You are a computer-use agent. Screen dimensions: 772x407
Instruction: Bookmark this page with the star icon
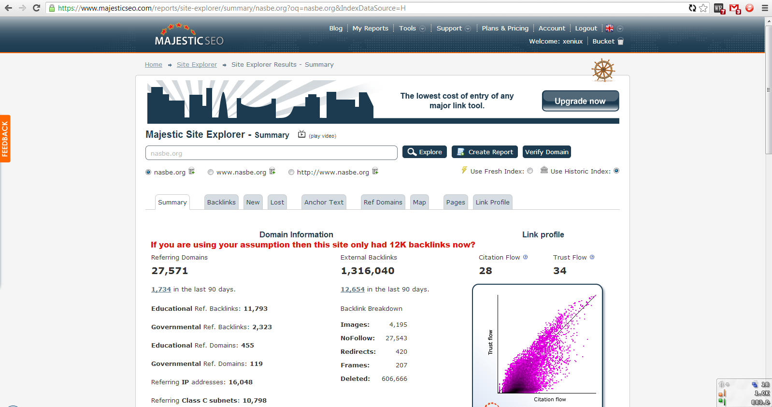(703, 8)
